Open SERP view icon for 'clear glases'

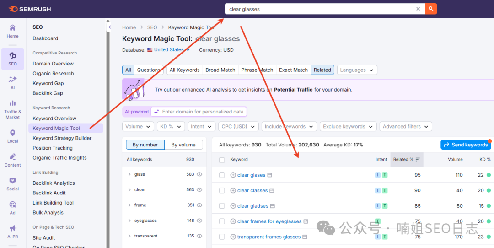(x=270, y=175)
